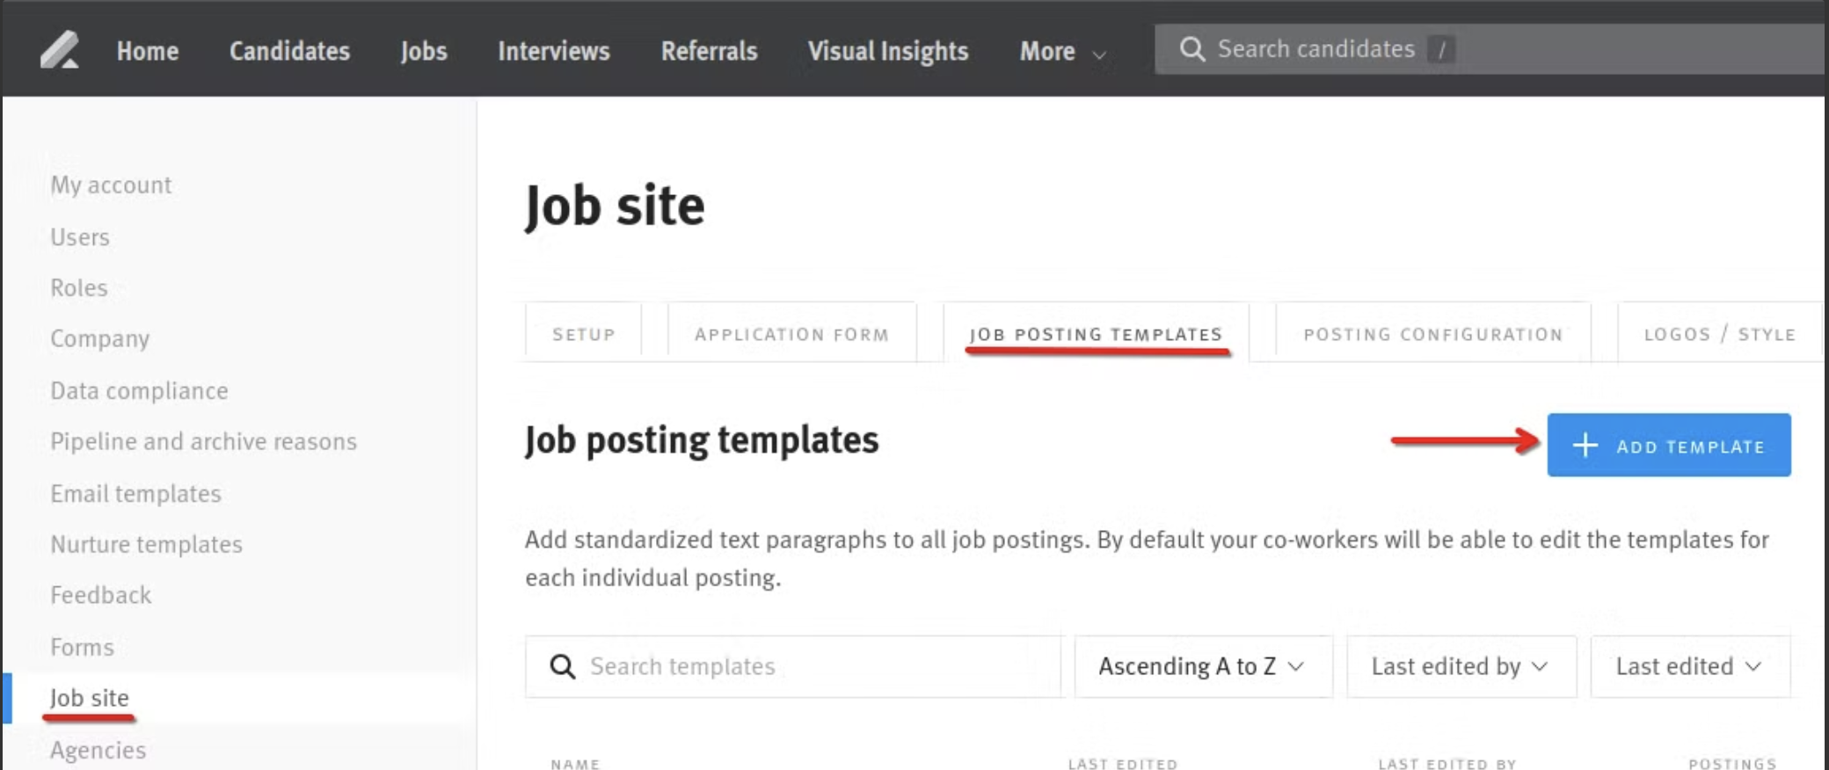Click the Search candidates field
1829x770 pixels.
(x=1489, y=49)
